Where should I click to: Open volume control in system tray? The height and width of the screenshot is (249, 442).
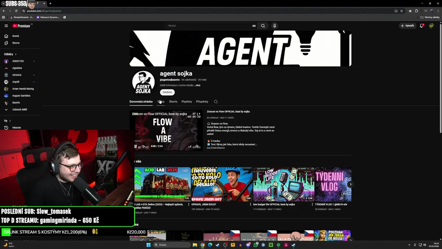424,245
